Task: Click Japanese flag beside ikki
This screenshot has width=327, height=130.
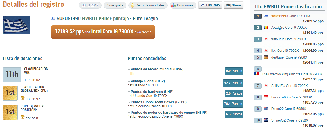Action: click(x=266, y=50)
